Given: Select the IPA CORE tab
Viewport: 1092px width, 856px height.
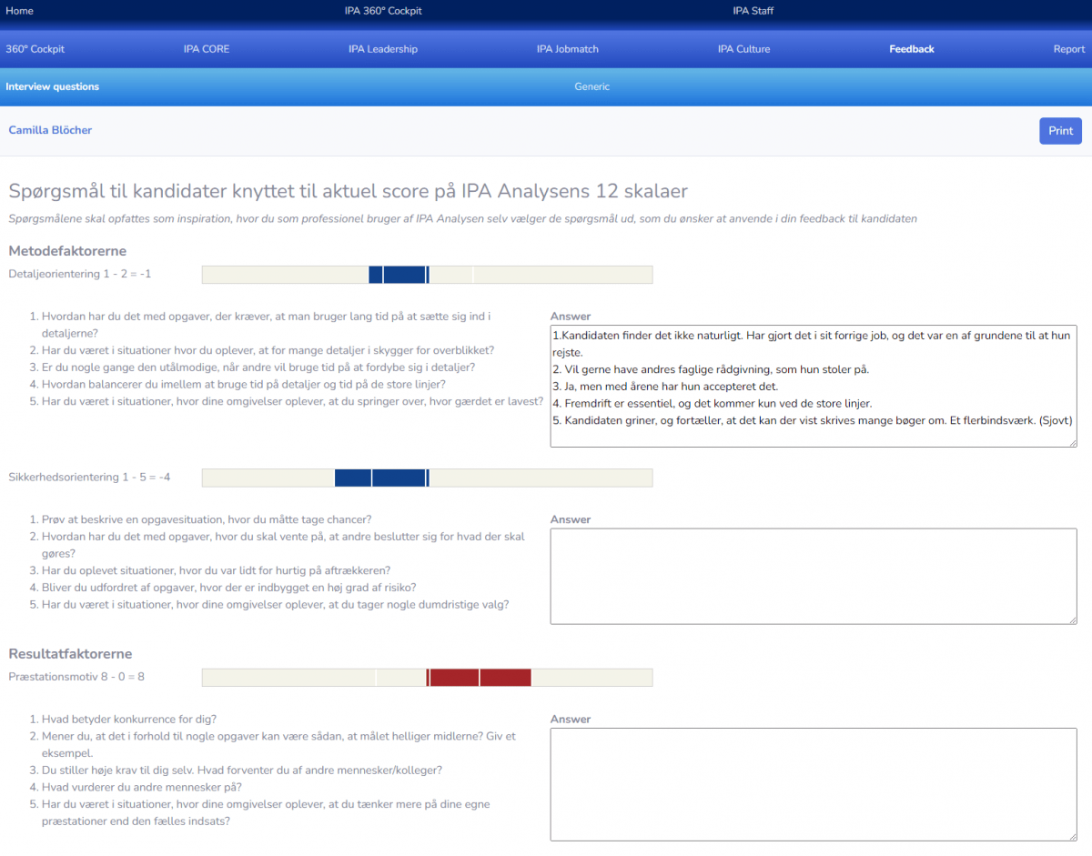Looking at the screenshot, I should tap(207, 49).
